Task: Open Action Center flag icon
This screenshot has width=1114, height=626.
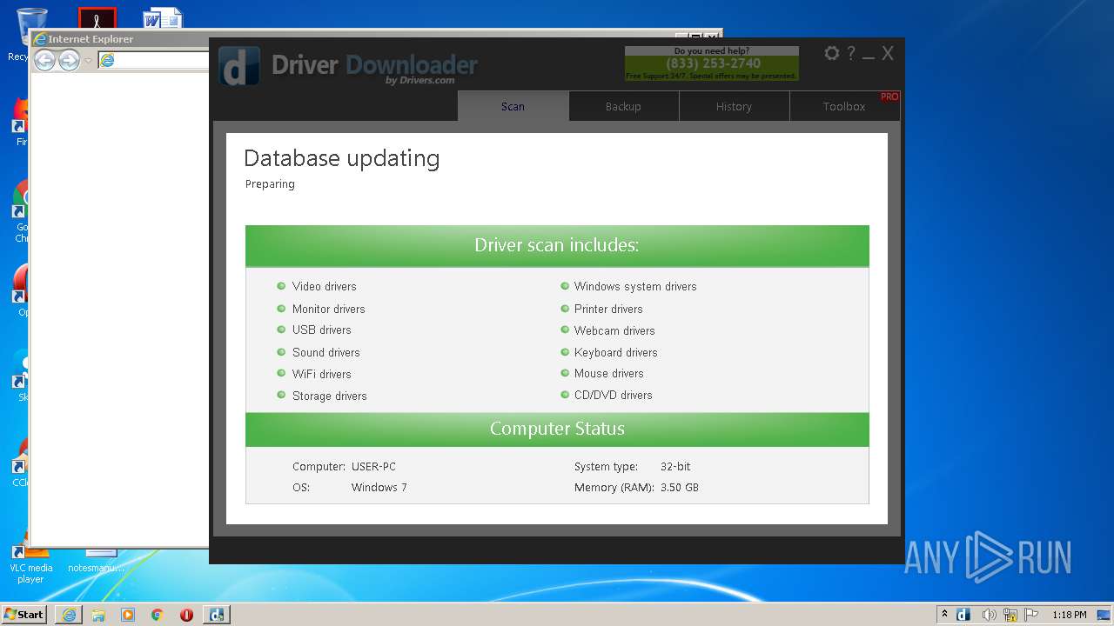Action: tap(1031, 615)
